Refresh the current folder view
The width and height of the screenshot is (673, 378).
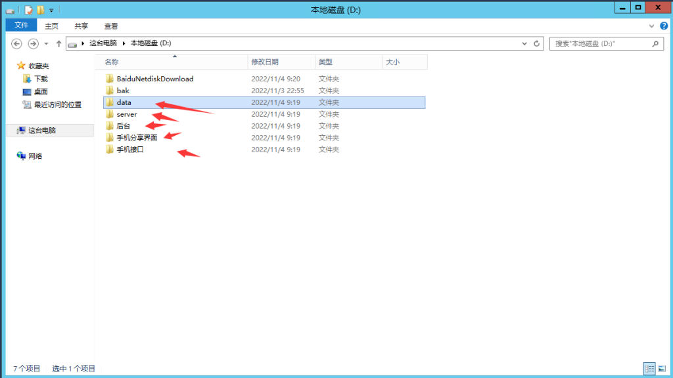click(537, 43)
